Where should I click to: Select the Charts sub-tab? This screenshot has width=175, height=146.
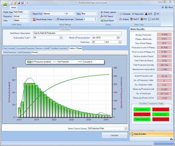pyautogui.click(x=34, y=52)
